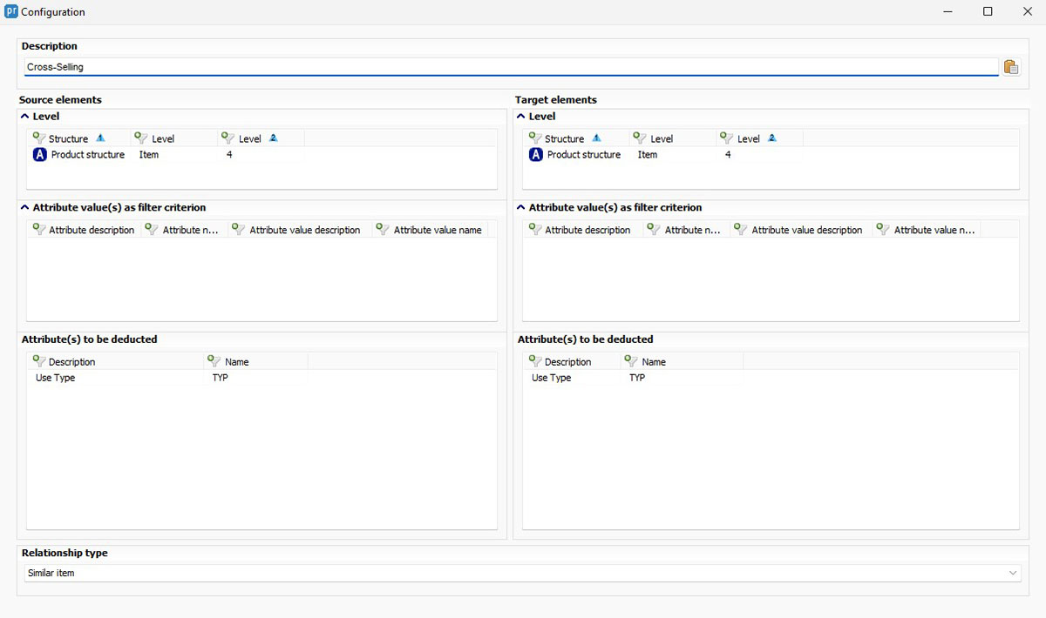This screenshot has width=1046, height=618.
Task: Select Use Type row in Source attributes
Action: coord(56,379)
